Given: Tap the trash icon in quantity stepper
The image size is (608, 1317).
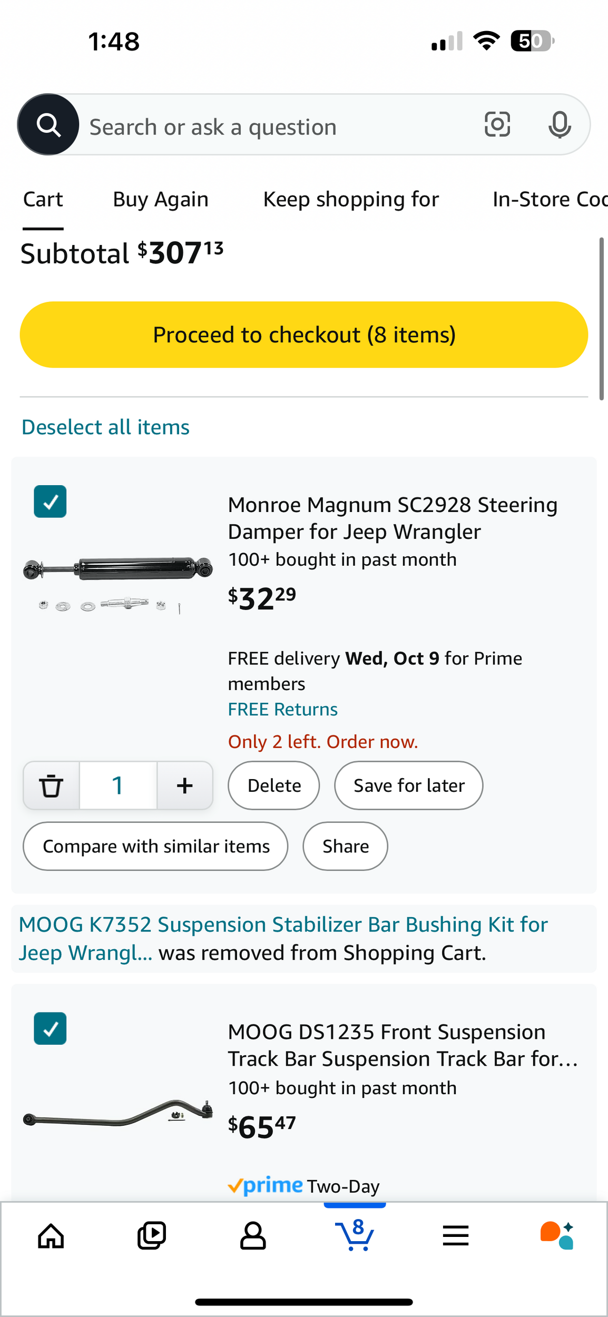Looking at the screenshot, I should [51, 785].
